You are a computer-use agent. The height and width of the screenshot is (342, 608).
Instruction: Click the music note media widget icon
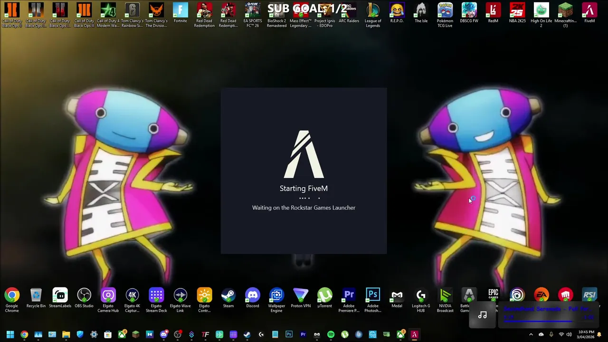[482, 315]
